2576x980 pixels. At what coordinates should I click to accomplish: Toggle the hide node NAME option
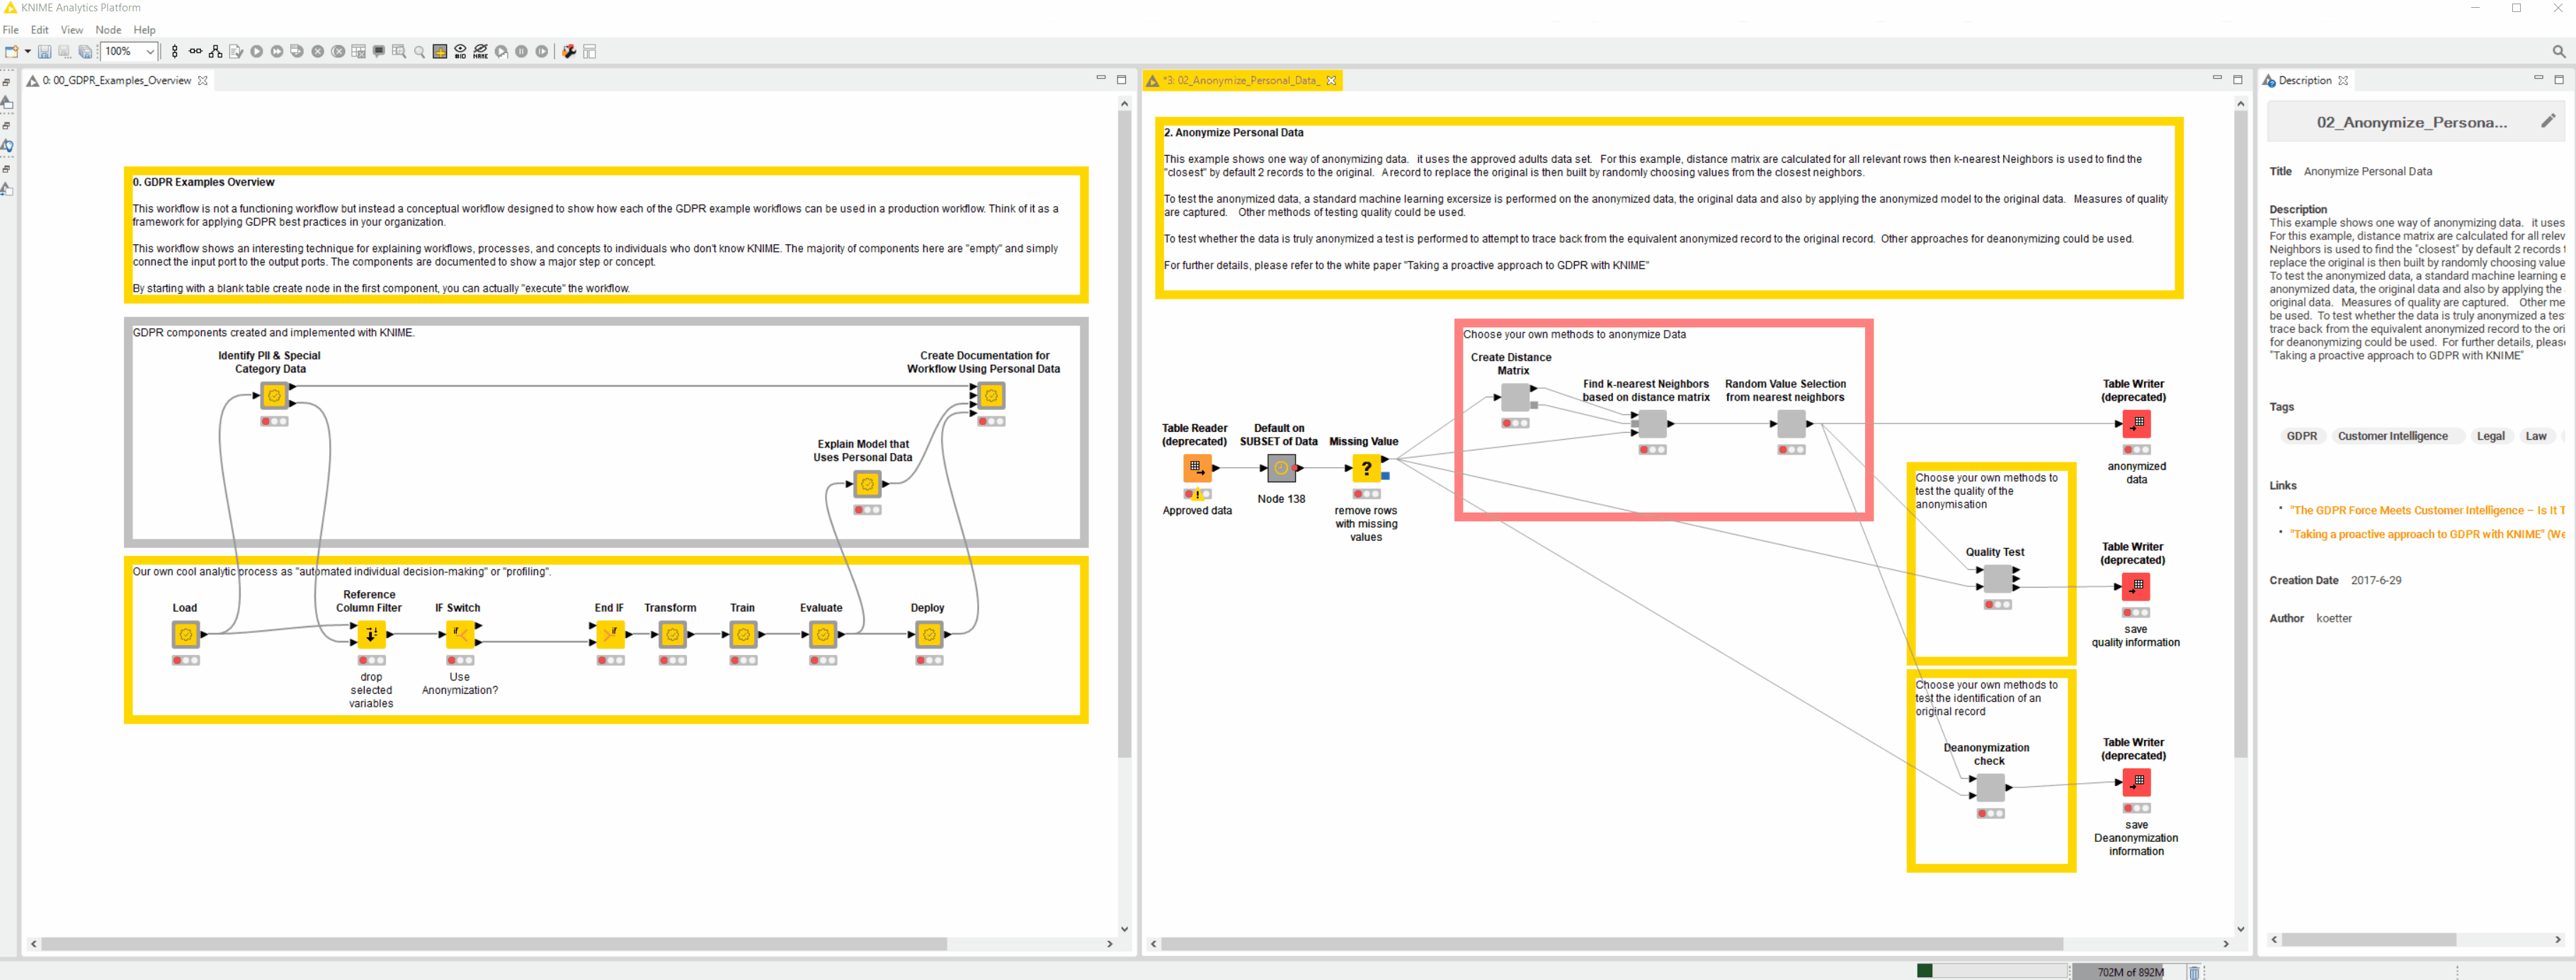pos(481,51)
